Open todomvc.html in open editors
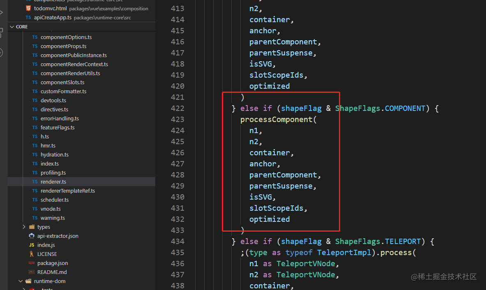The width and height of the screenshot is (486, 290). point(50,8)
